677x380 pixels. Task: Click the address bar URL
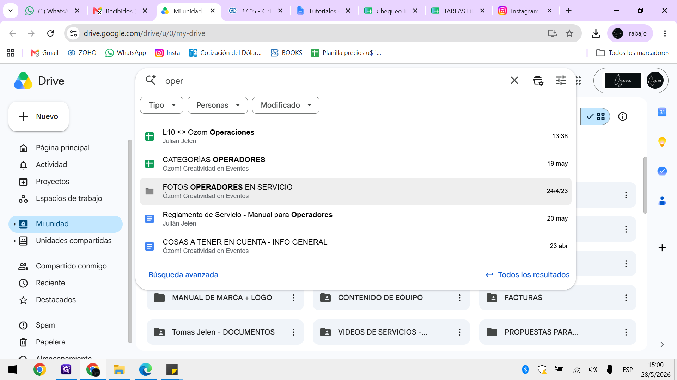point(144,33)
